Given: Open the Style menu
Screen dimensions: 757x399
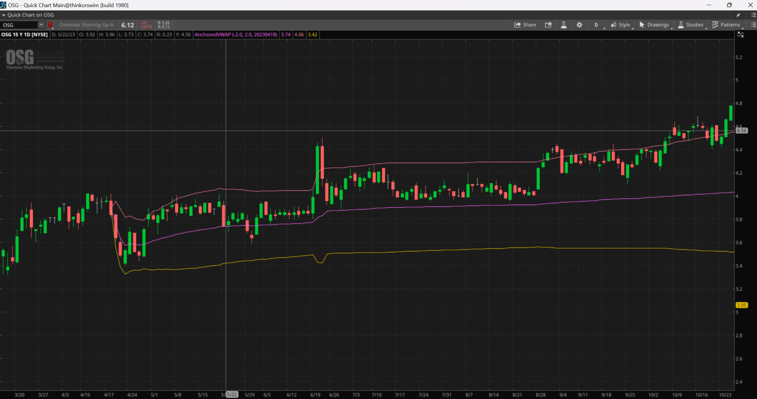Looking at the screenshot, I should click(621, 25).
